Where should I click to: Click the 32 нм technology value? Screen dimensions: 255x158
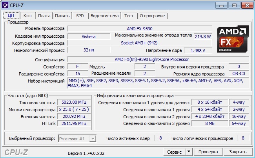[89, 50]
